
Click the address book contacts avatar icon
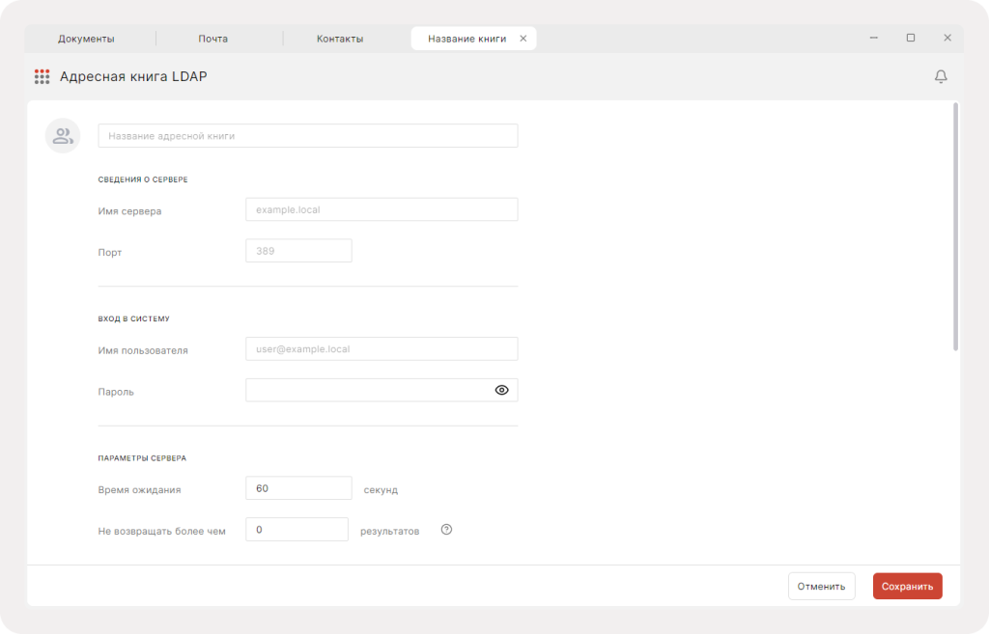pos(63,135)
